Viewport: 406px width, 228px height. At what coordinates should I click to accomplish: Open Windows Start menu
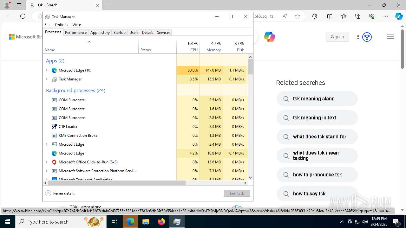click(8, 222)
